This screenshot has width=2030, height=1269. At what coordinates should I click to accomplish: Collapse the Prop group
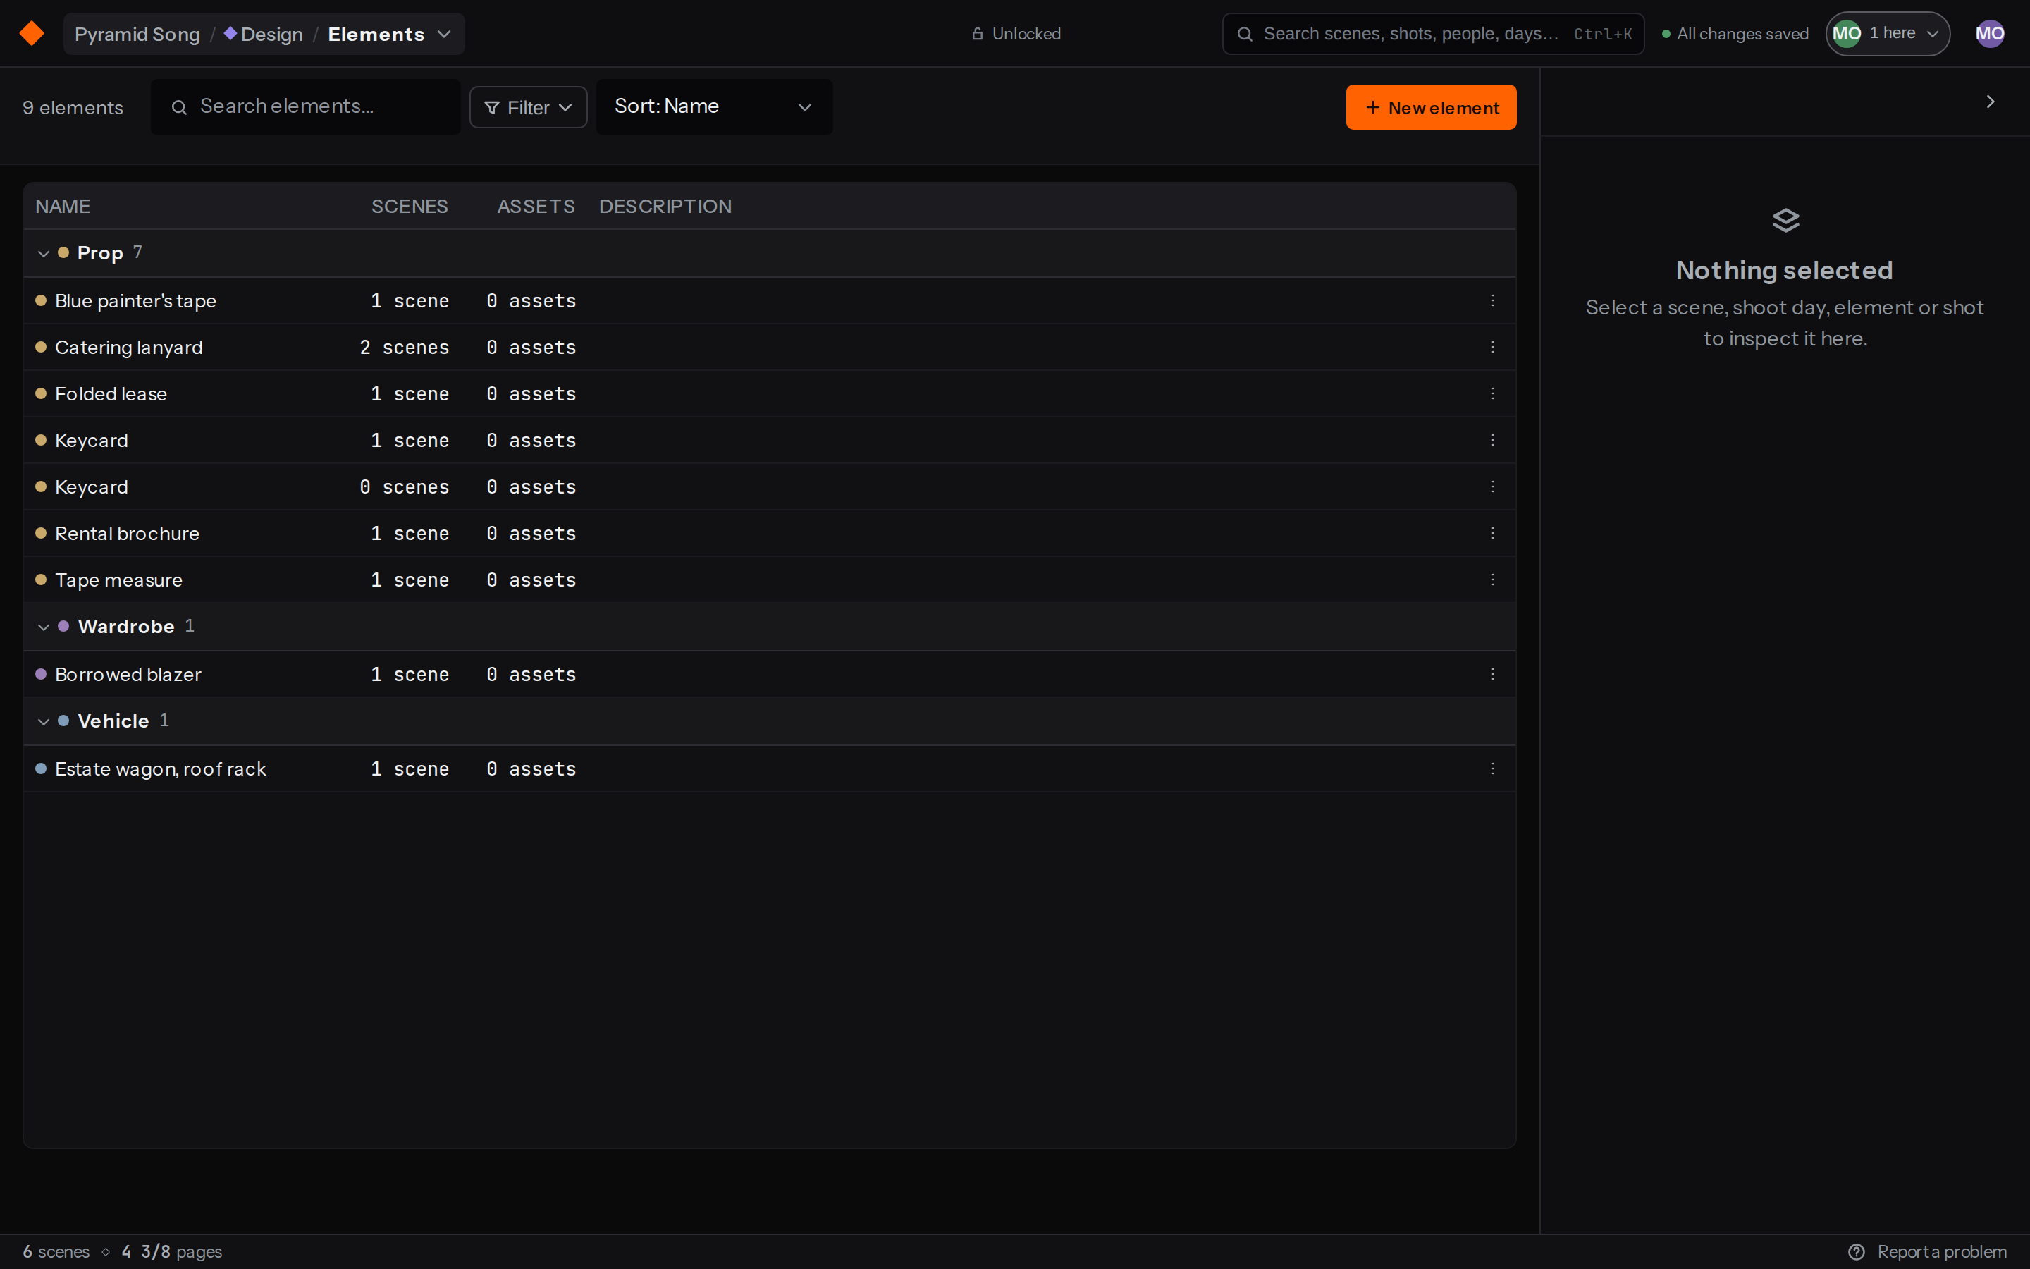coord(44,252)
